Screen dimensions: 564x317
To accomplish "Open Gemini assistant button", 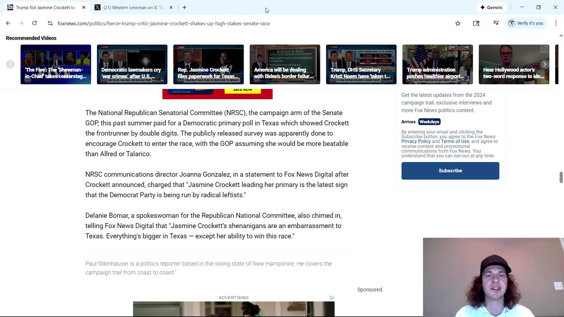I will coord(491,7).
